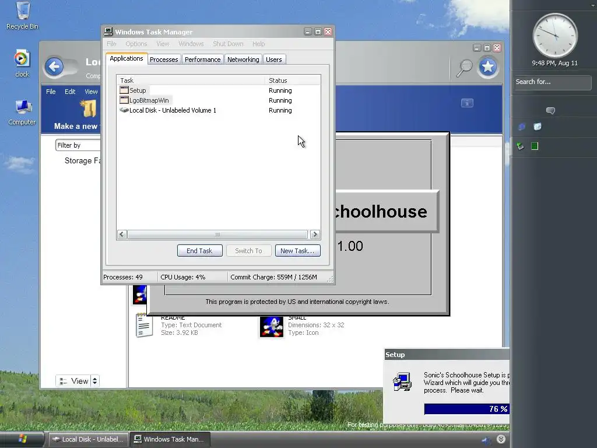The width and height of the screenshot is (597, 448).
Task: Click the Task column header
Action: (x=191, y=80)
